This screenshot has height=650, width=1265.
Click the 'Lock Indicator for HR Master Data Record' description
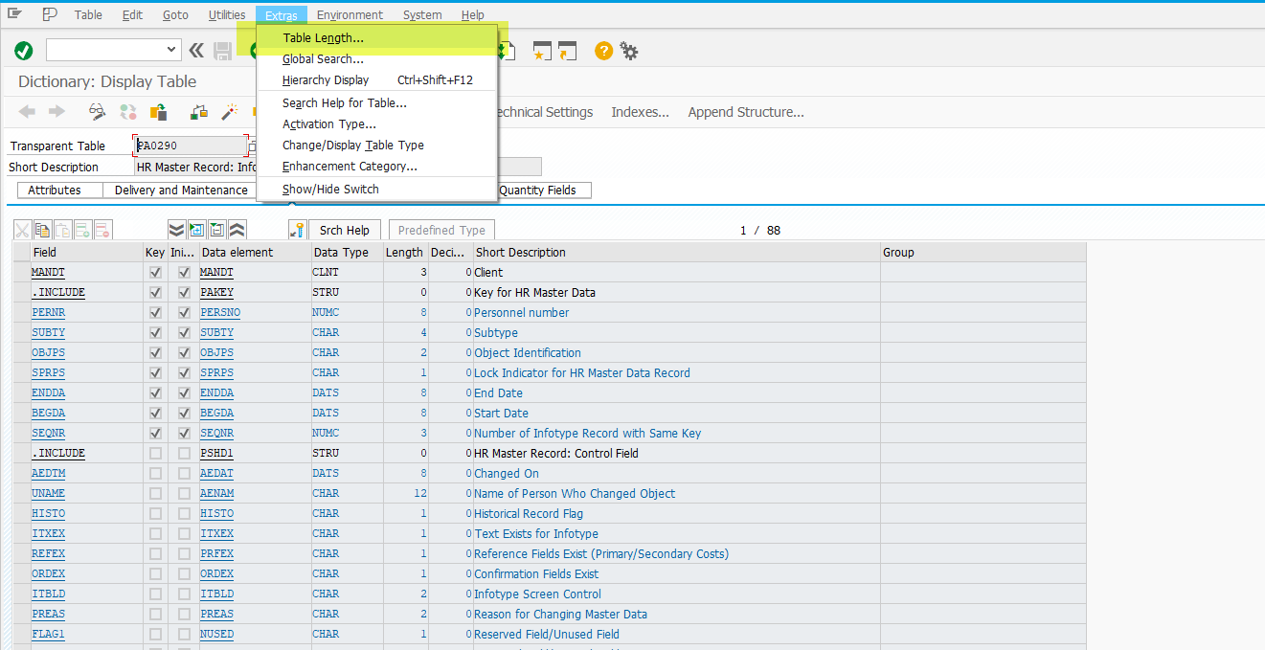point(582,373)
